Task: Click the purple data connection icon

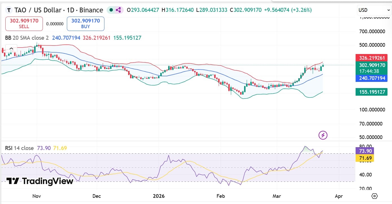Action: point(118,10)
